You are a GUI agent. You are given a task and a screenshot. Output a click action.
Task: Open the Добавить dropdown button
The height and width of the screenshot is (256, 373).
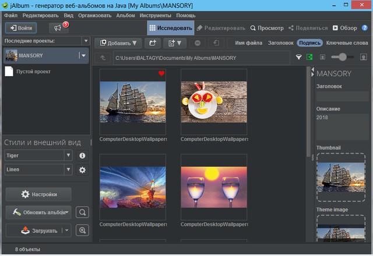click(119, 43)
